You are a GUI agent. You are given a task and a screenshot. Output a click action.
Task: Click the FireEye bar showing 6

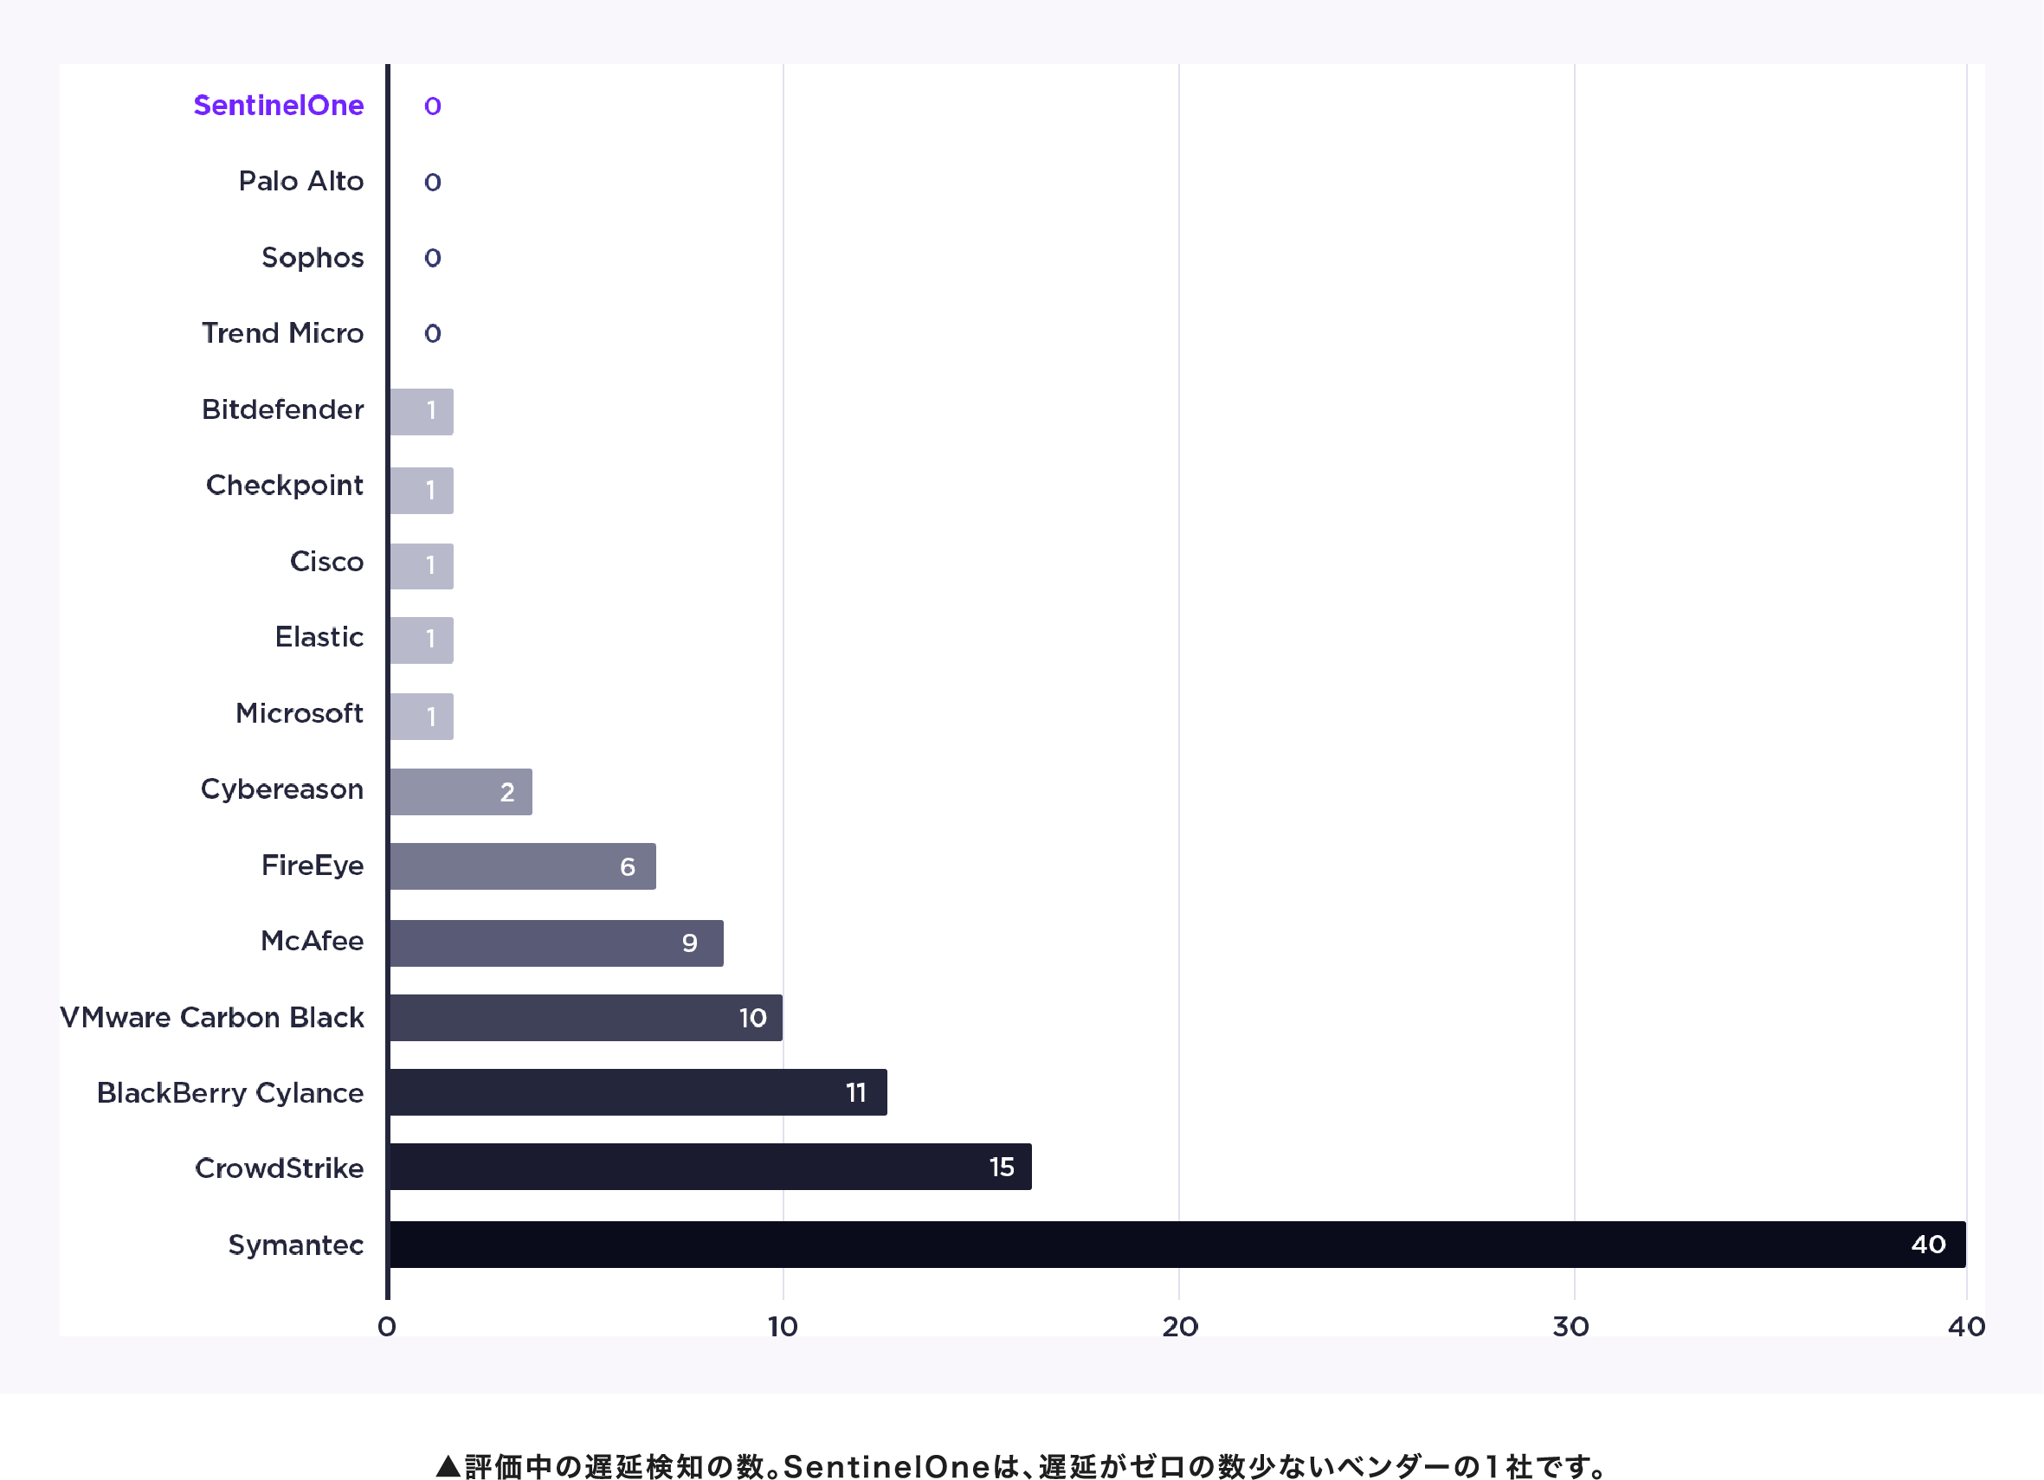point(523,866)
